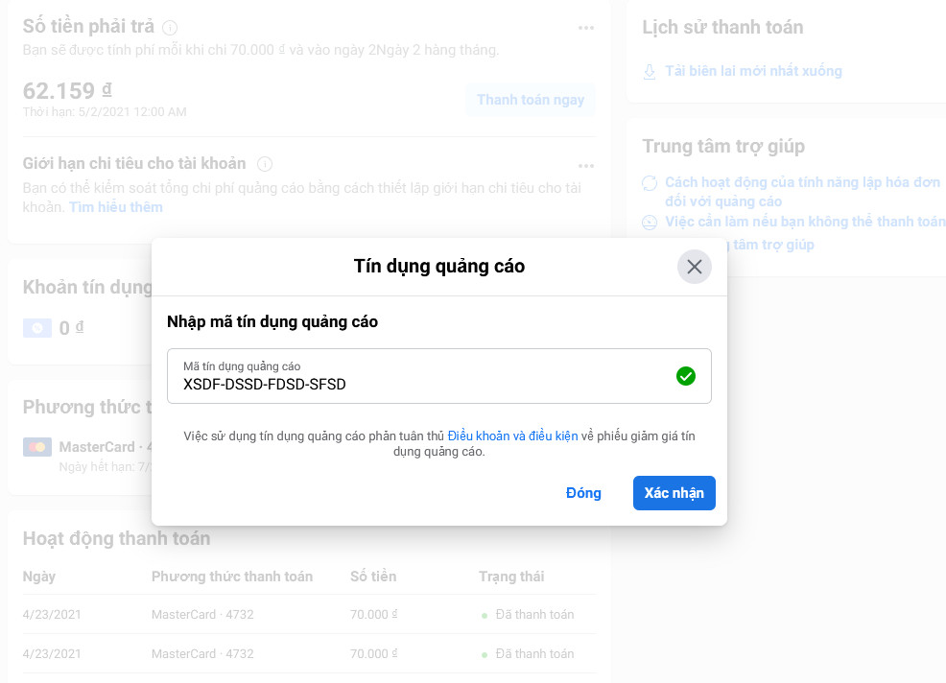Click Thanh toán ngay button

pyautogui.click(x=531, y=100)
